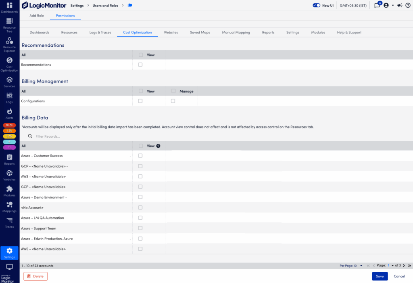Toggle off the New UI switch

(x=317, y=5)
